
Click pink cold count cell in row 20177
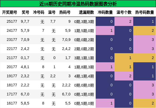[x=105, y=67]
